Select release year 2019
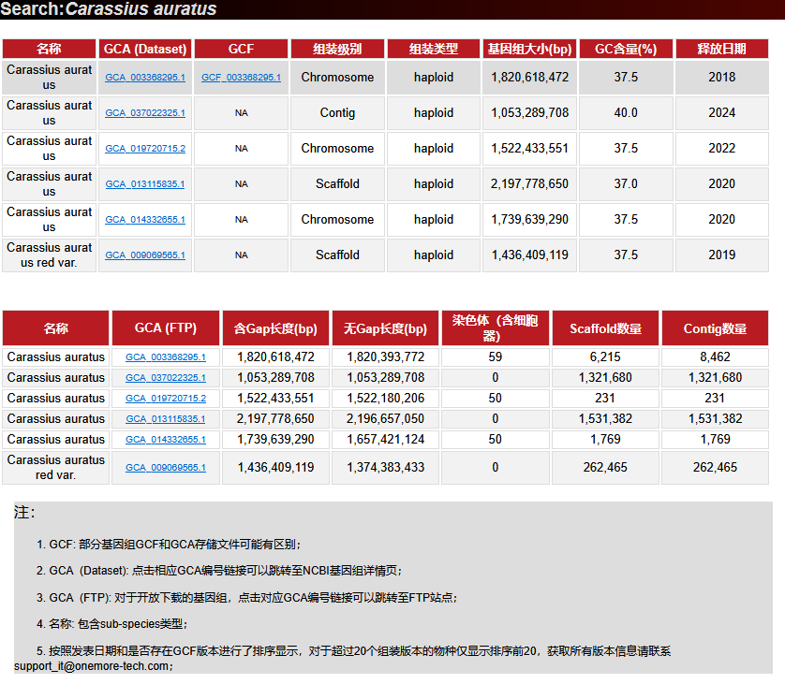The width and height of the screenshot is (785, 684). pyautogui.click(x=722, y=255)
